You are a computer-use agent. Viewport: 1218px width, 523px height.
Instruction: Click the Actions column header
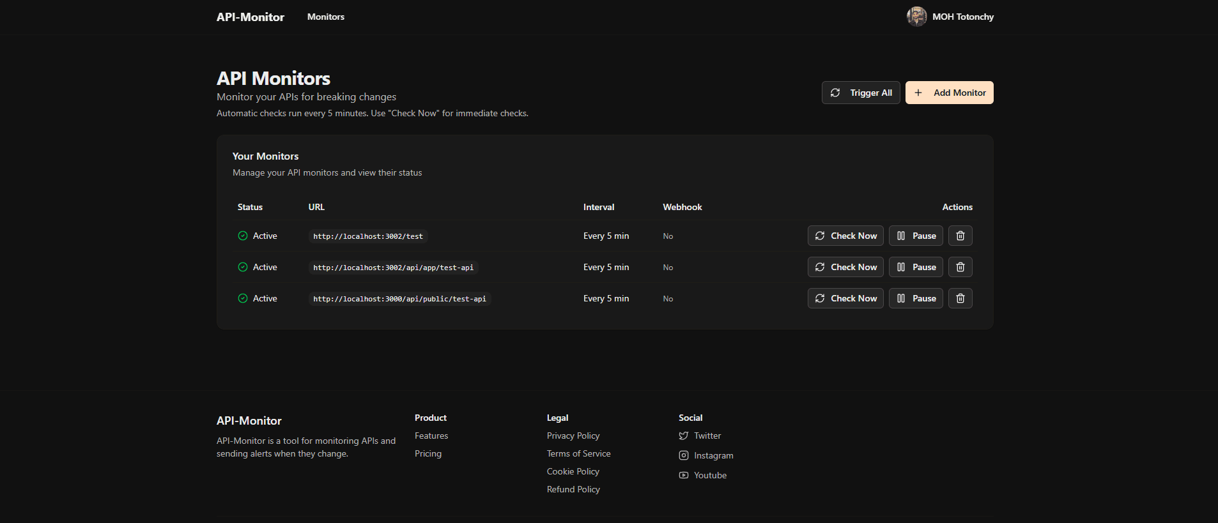point(957,207)
